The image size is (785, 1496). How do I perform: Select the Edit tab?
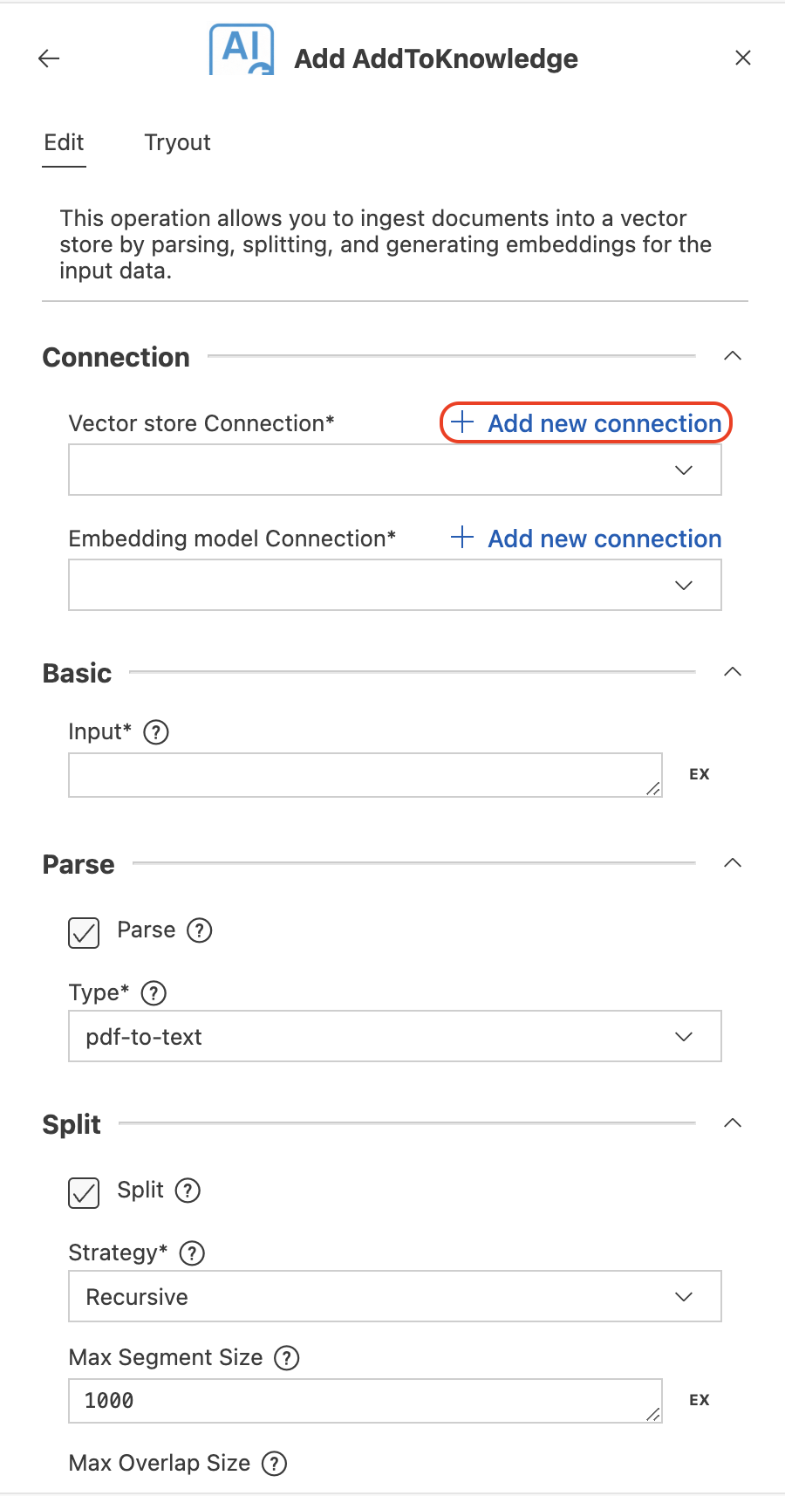pyautogui.click(x=64, y=142)
